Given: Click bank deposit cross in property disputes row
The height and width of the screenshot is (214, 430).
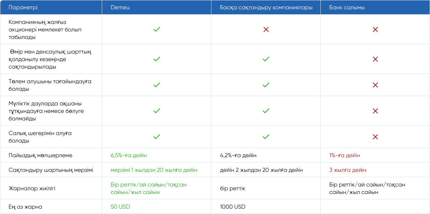Looking at the screenshot, I should click(x=375, y=111).
